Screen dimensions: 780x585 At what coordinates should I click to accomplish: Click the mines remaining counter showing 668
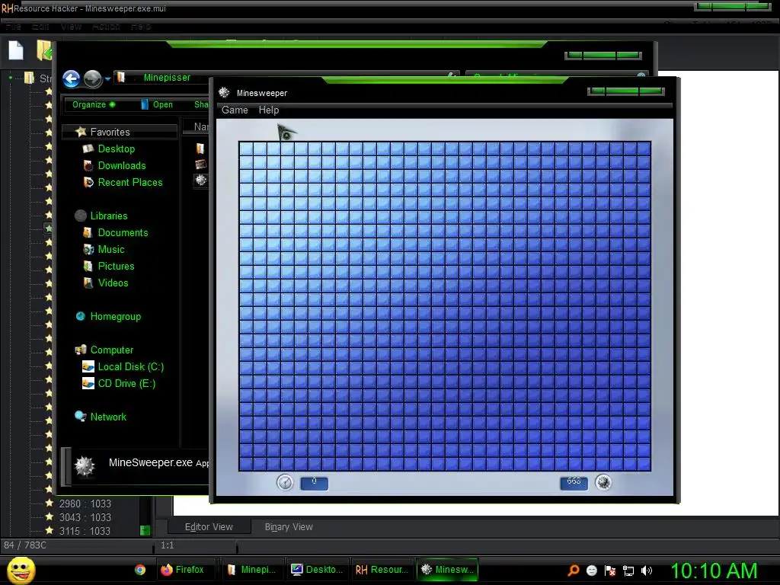[x=574, y=484]
